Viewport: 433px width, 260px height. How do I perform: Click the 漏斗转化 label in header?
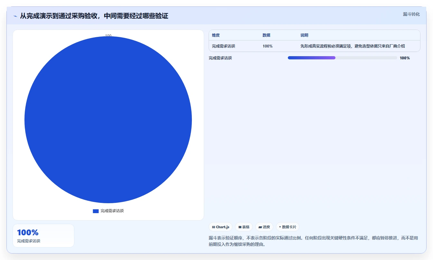tap(411, 14)
